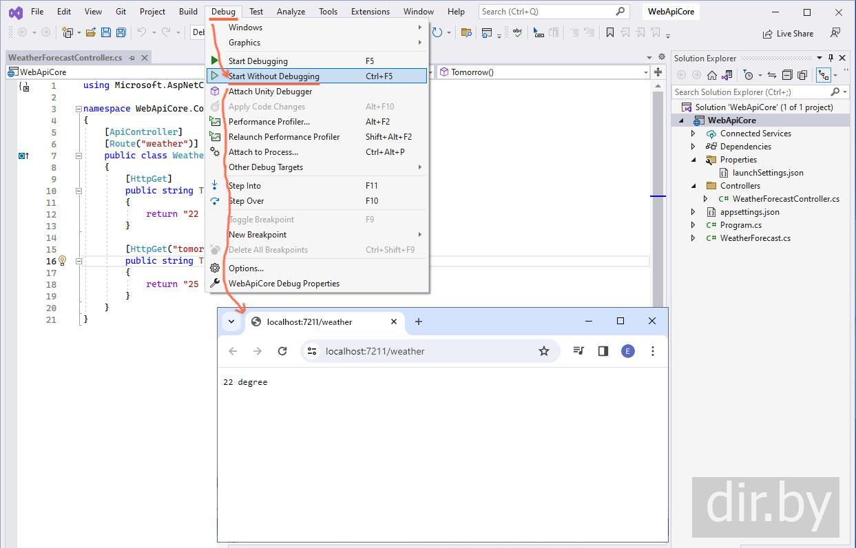
Task: Open launchSettings.json in Solution Explorer
Action: pos(768,173)
